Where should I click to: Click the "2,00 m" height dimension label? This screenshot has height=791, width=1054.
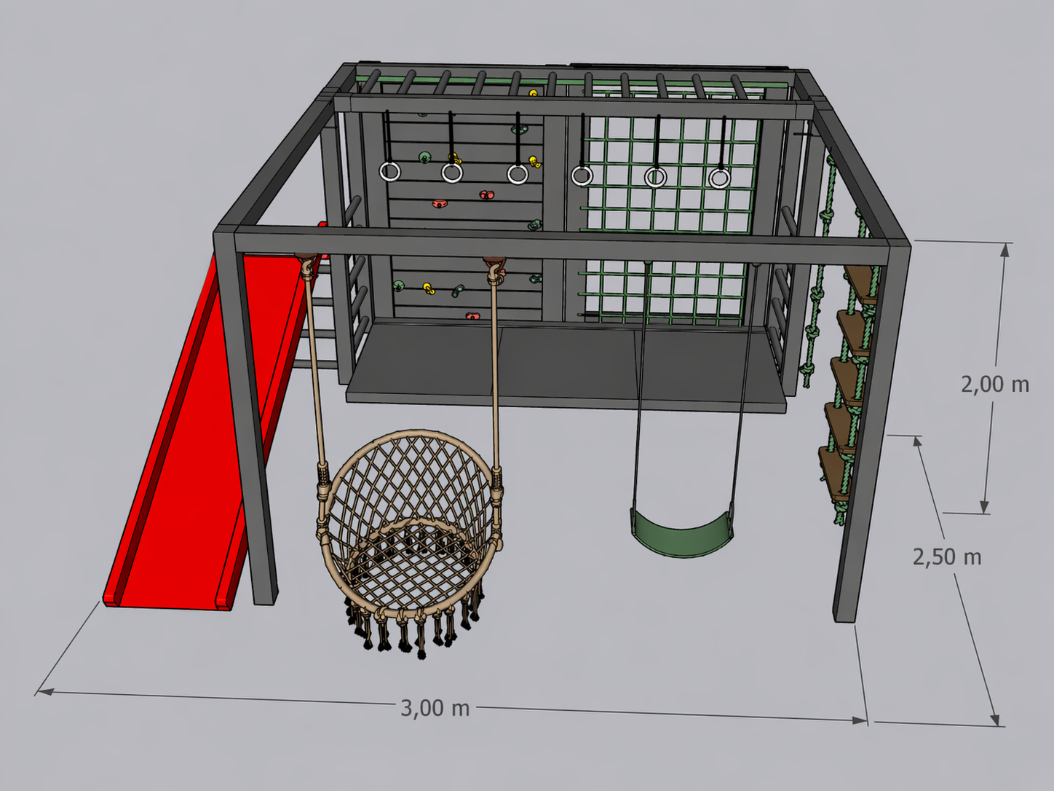click(995, 384)
